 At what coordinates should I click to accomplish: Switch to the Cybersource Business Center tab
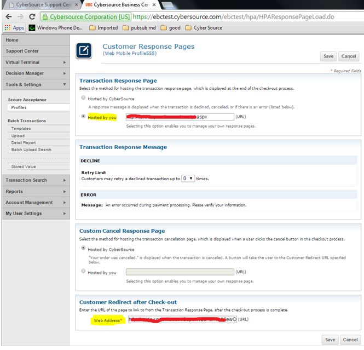(119, 4)
